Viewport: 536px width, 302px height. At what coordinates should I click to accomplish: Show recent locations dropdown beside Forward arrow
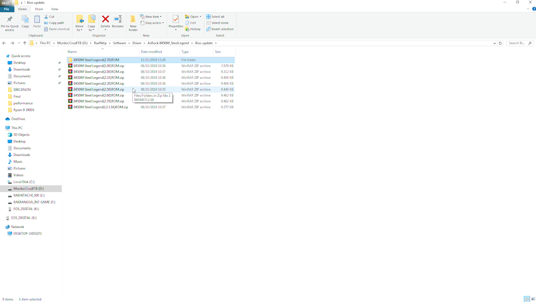[x=19, y=43]
